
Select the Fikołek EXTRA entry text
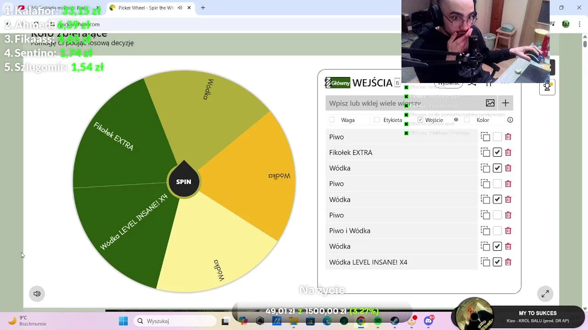click(351, 153)
